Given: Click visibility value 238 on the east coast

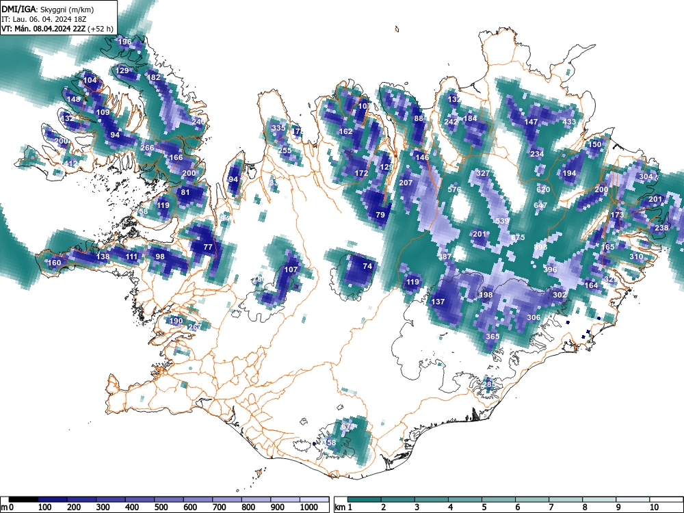Looking at the screenshot, I should click(x=661, y=228).
